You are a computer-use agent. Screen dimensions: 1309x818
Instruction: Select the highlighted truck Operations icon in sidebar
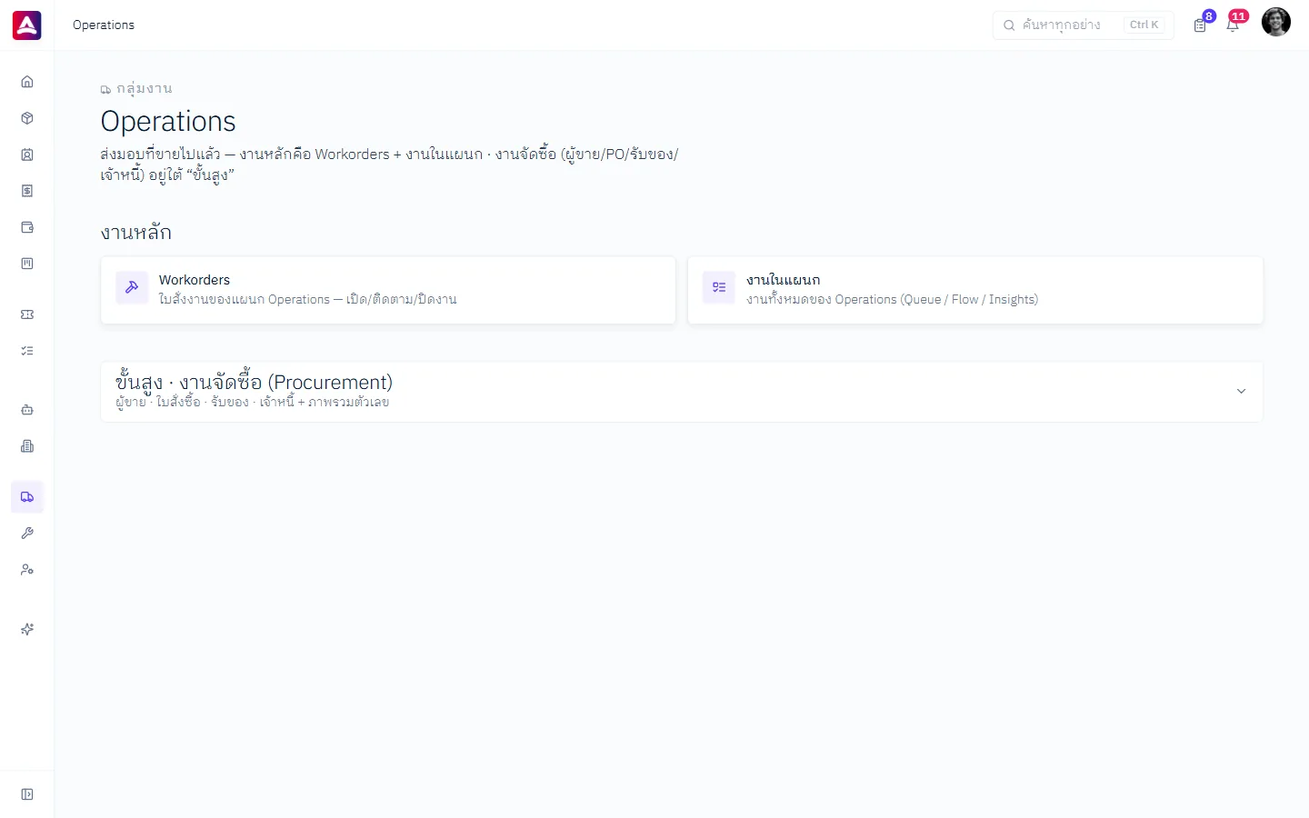pos(27,497)
